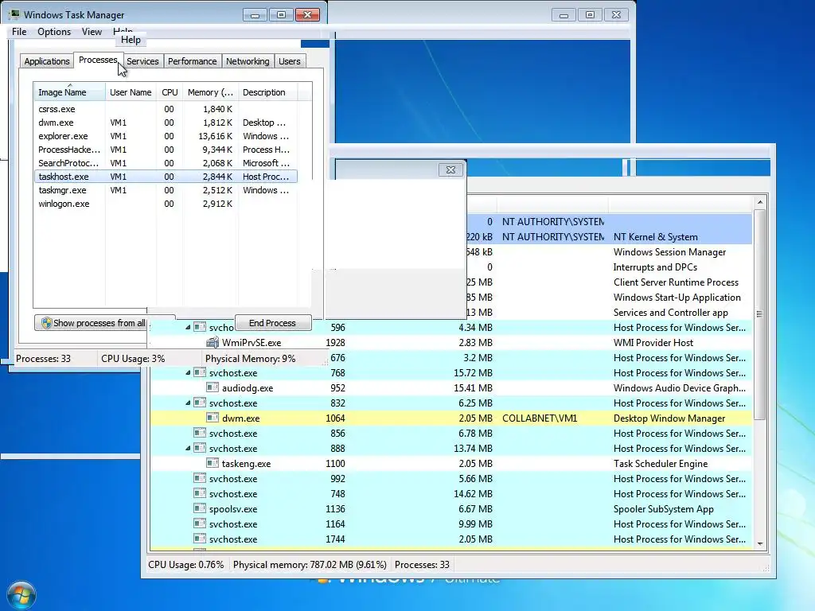The image size is (815, 611).
Task: Click icon of svchost.exe with PID 768
Action: coord(200,372)
